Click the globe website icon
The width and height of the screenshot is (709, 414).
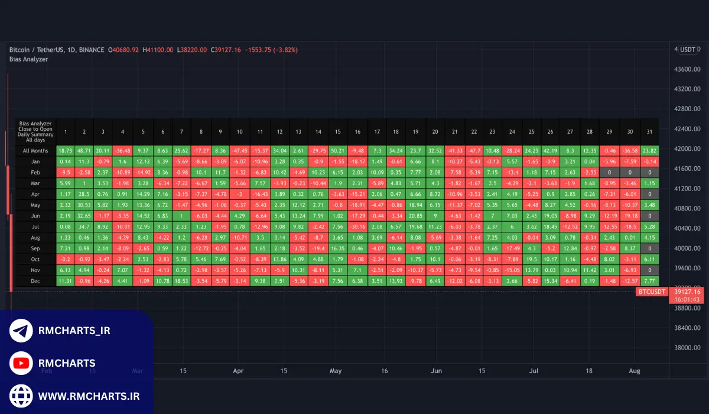click(x=21, y=395)
